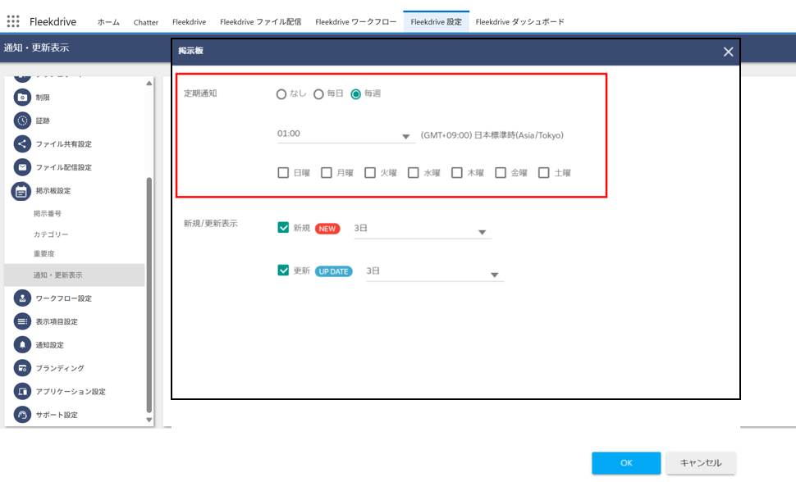Image resolution: width=796 pixels, height=482 pixels.
Task: Open the Fleekdrive ダッシュボード tab
Action: [519, 22]
